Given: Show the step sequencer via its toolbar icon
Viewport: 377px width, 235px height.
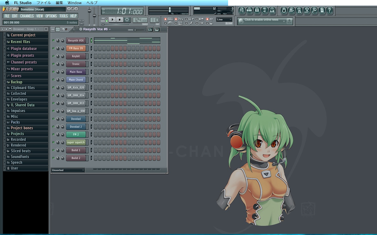Looking at the screenshot, I should (249, 10).
